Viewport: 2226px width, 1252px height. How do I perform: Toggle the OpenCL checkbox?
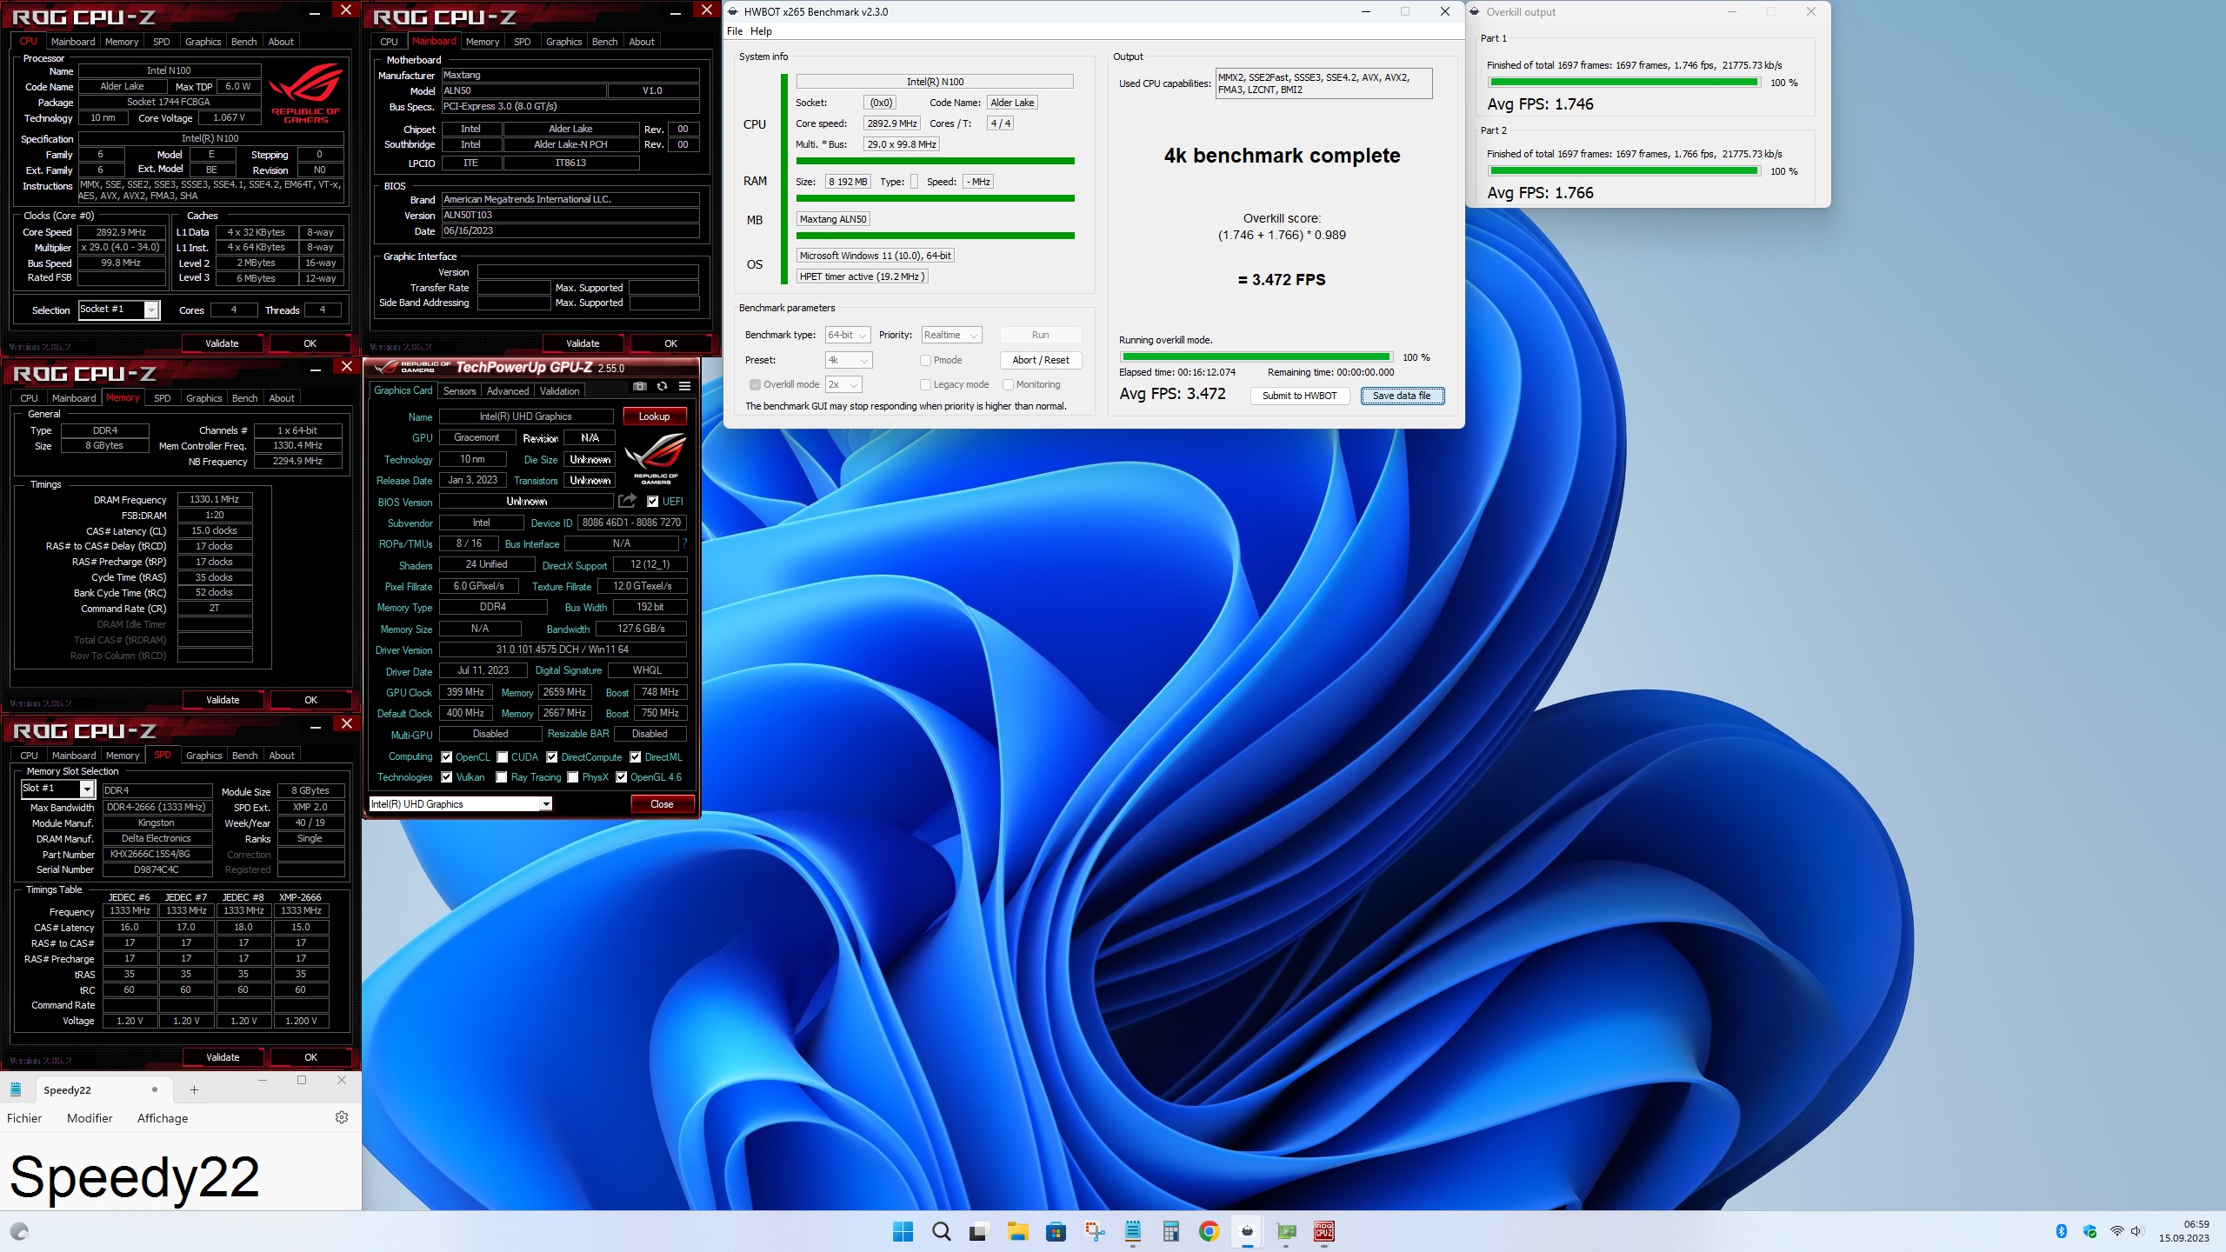pyautogui.click(x=446, y=756)
